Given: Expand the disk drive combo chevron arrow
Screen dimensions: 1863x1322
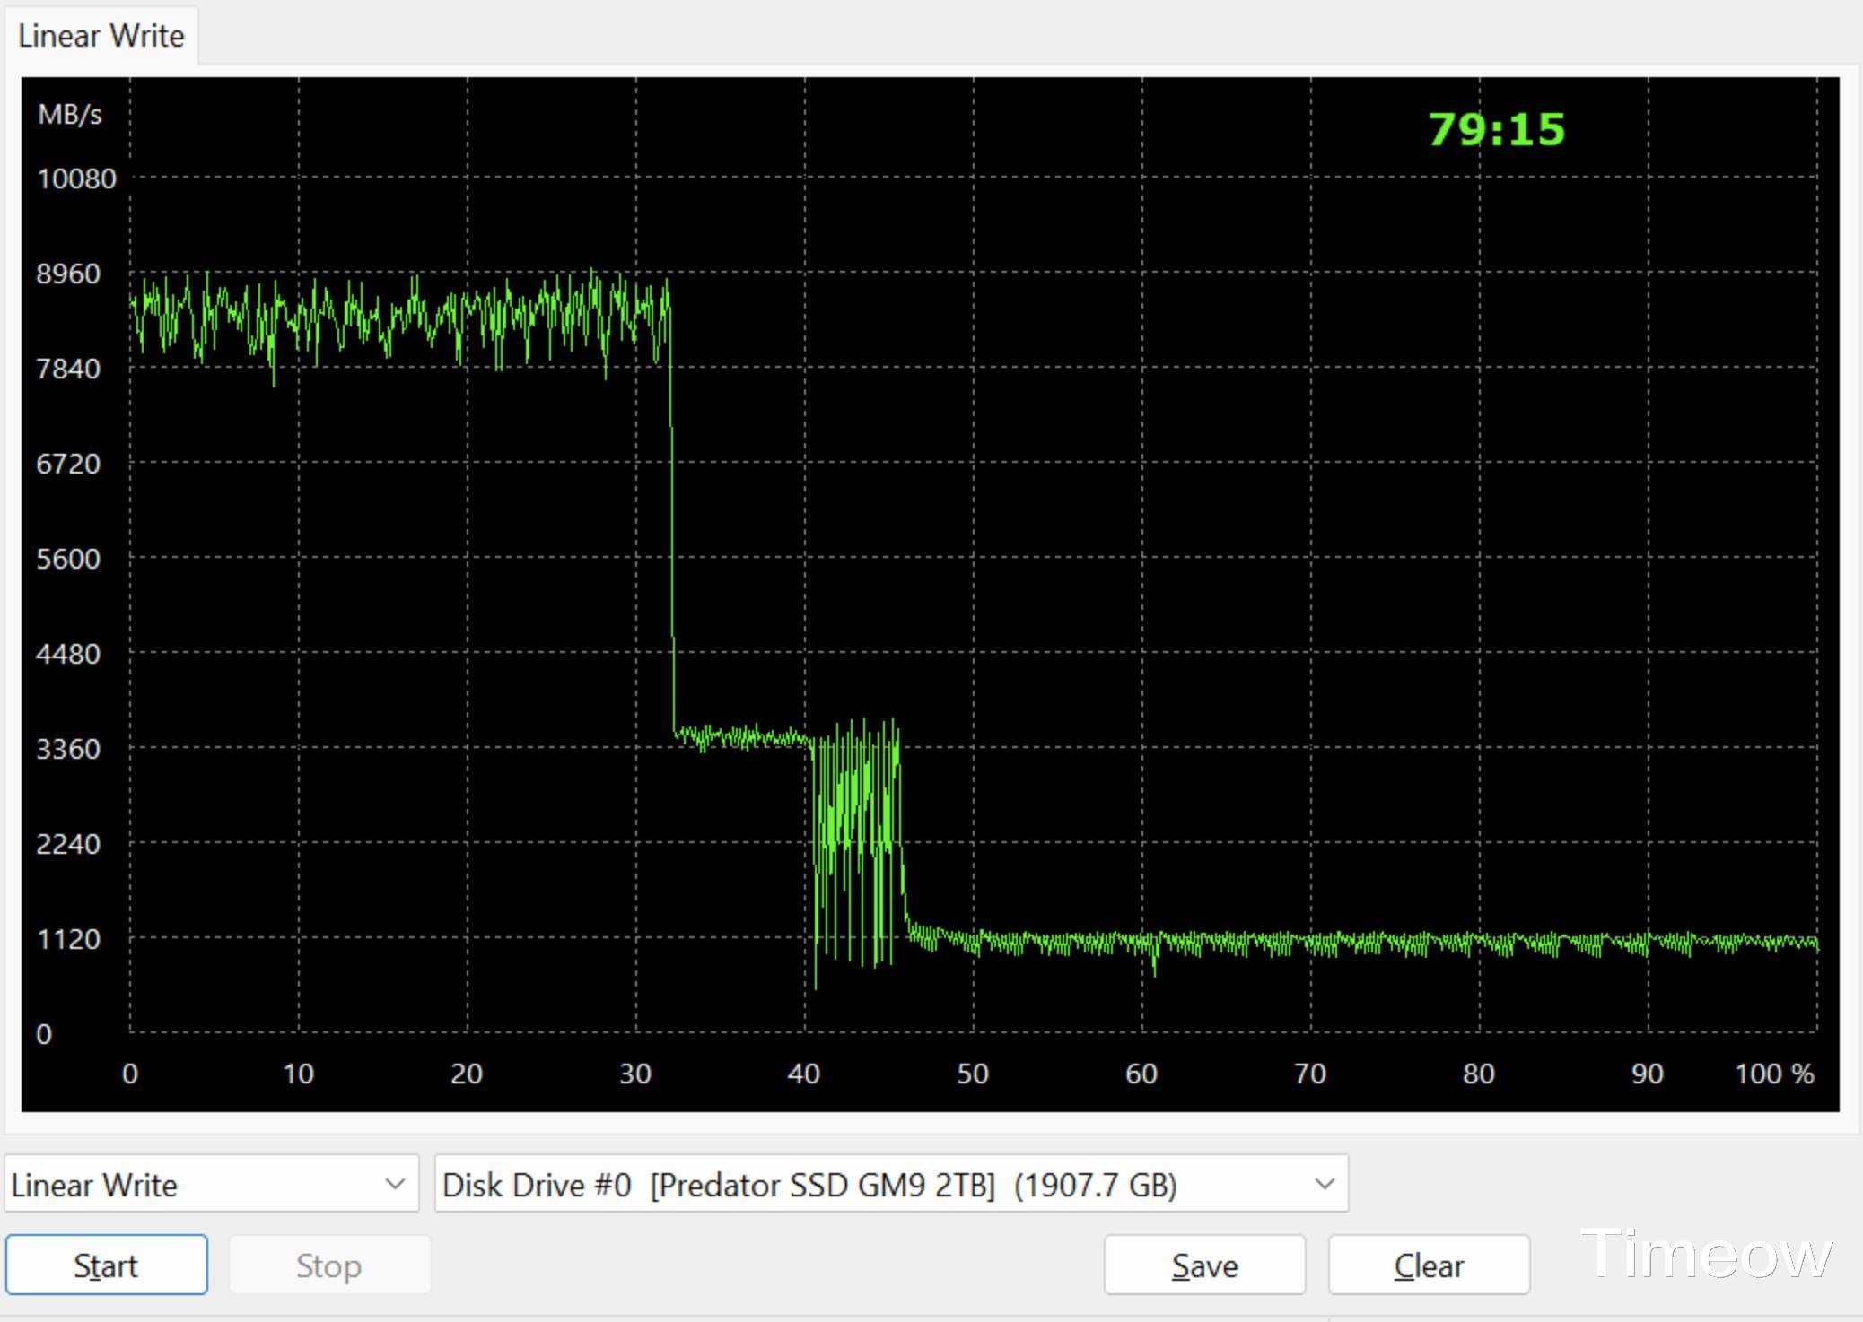Looking at the screenshot, I should [x=1326, y=1184].
